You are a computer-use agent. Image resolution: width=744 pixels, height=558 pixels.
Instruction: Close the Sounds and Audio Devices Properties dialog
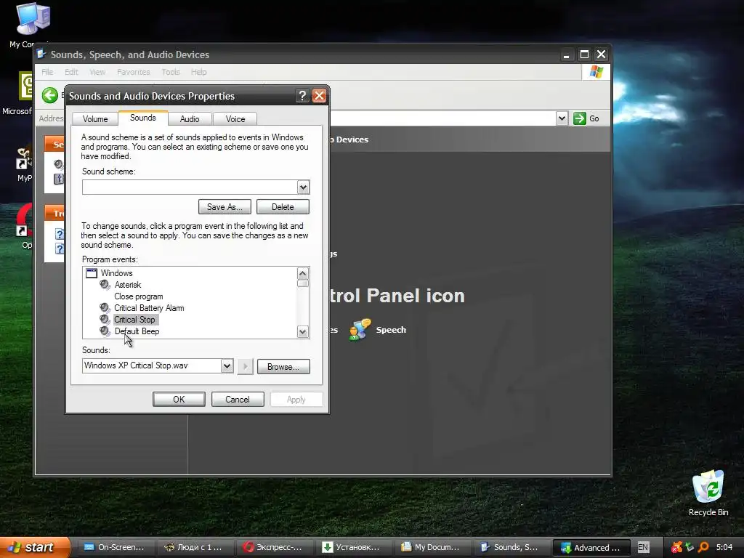[320, 96]
